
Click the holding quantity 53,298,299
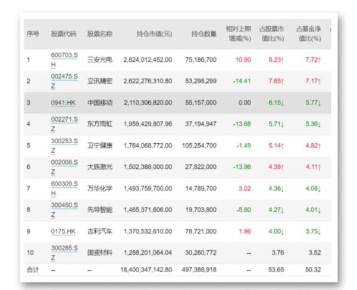tap(201, 81)
